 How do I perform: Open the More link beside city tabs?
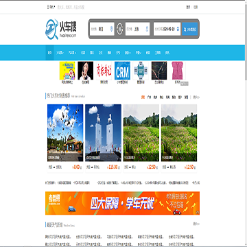(x=196, y=97)
